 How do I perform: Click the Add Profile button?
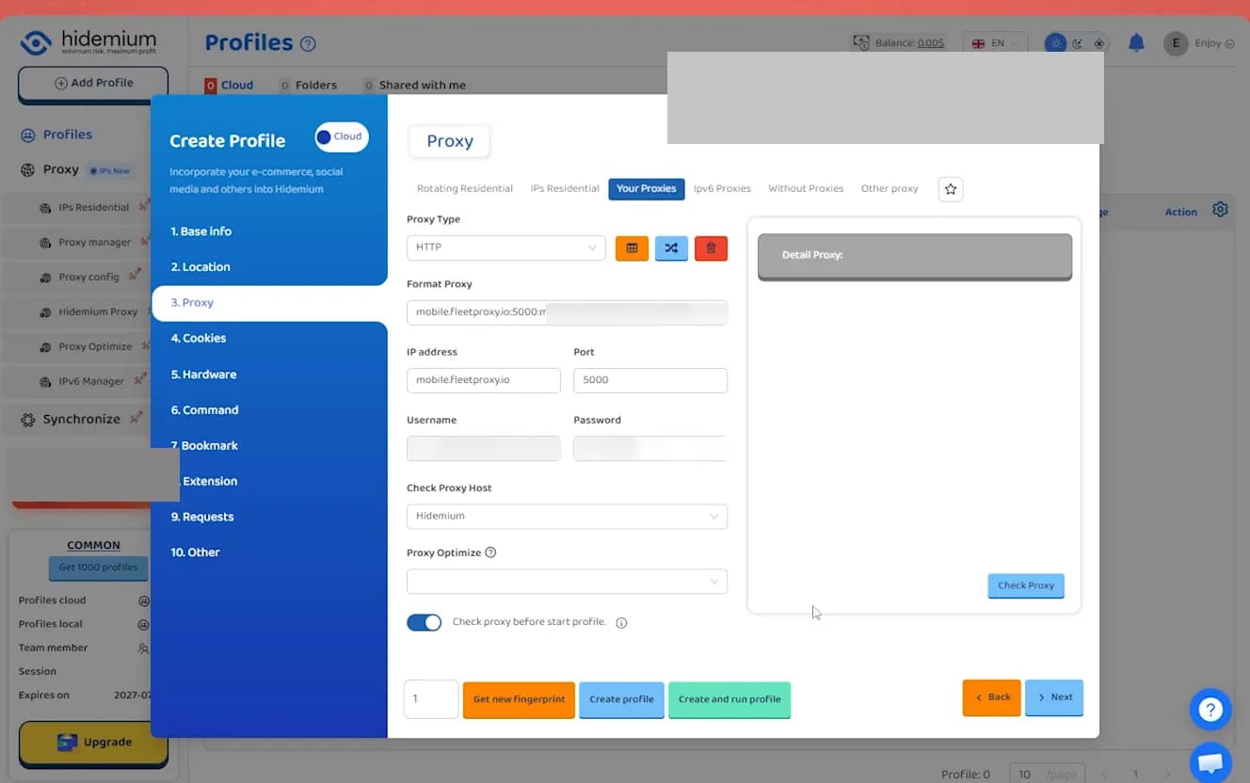(x=93, y=84)
